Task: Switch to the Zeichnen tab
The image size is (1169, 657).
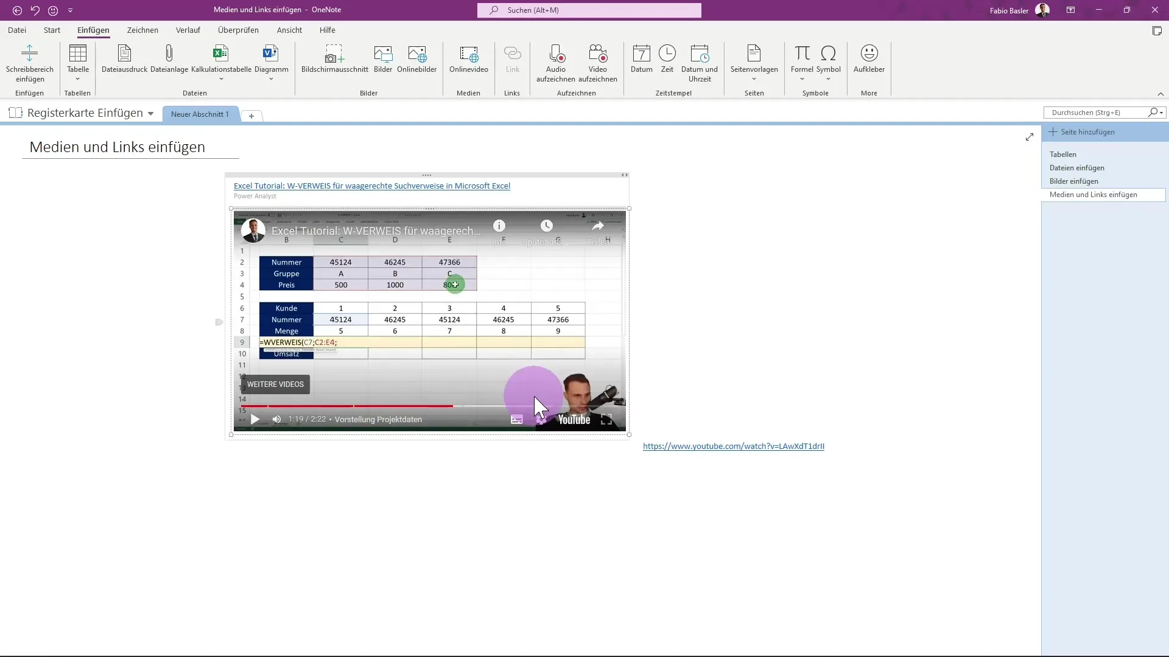Action: point(142,30)
